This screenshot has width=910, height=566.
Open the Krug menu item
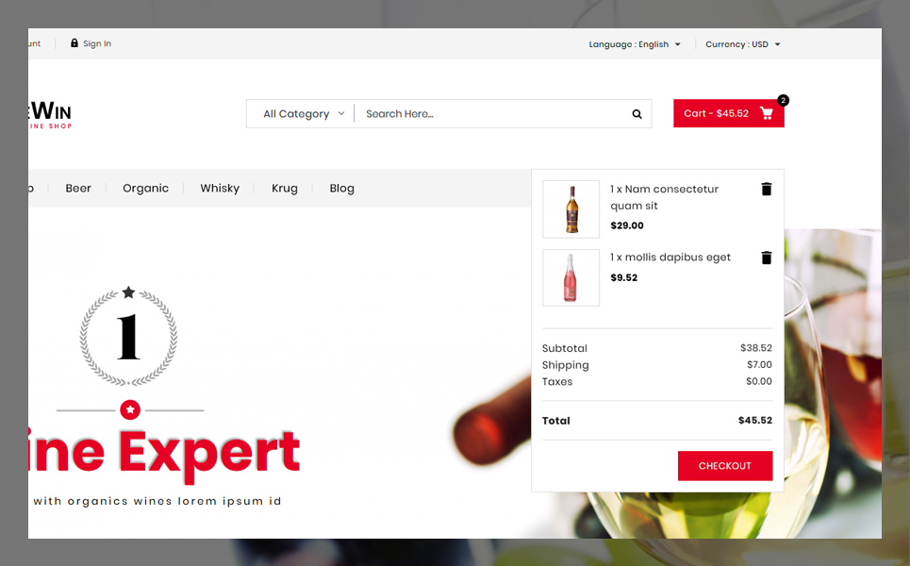[x=285, y=188]
